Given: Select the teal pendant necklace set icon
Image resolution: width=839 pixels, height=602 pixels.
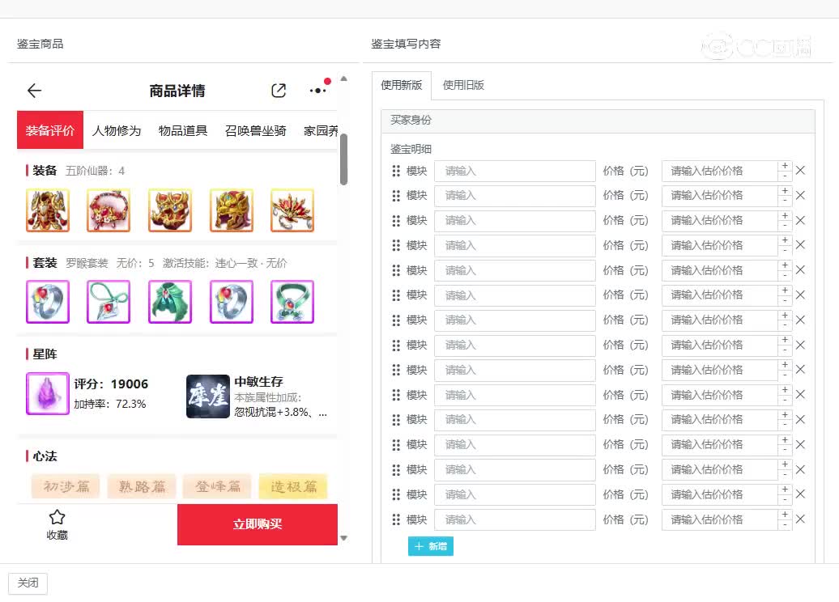Looking at the screenshot, I should 109,302.
